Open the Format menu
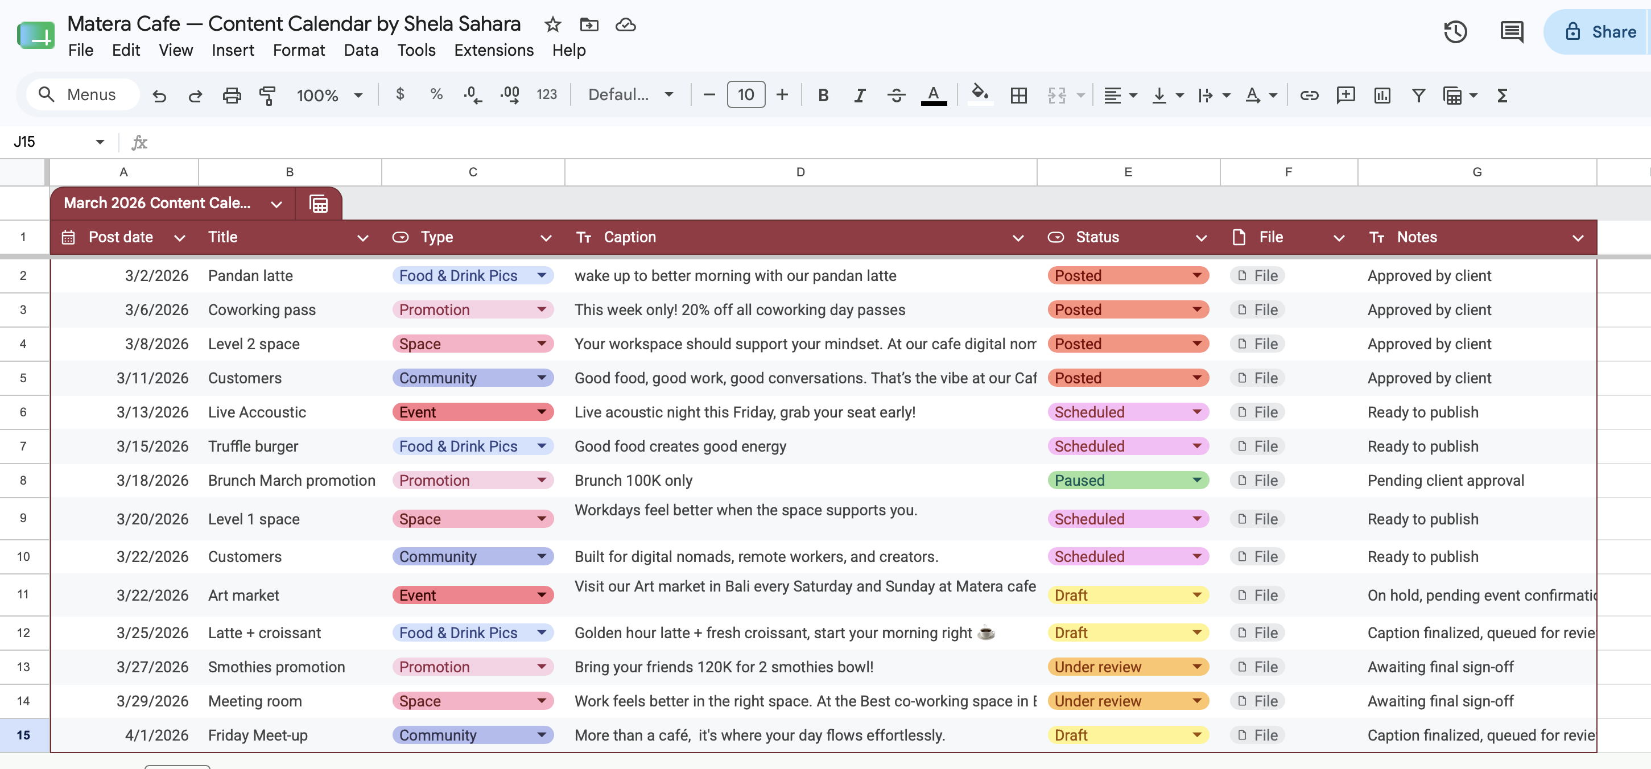The height and width of the screenshot is (769, 1651). (299, 50)
